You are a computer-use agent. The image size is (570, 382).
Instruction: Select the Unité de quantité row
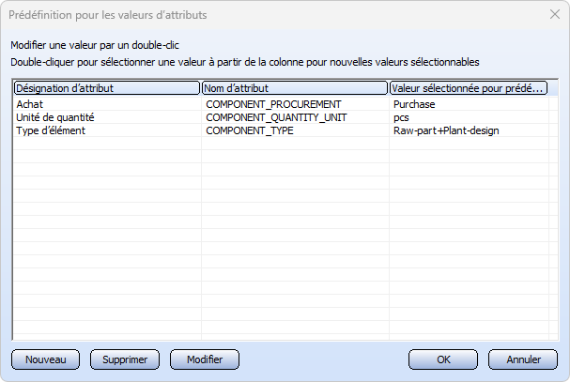tap(281, 117)
